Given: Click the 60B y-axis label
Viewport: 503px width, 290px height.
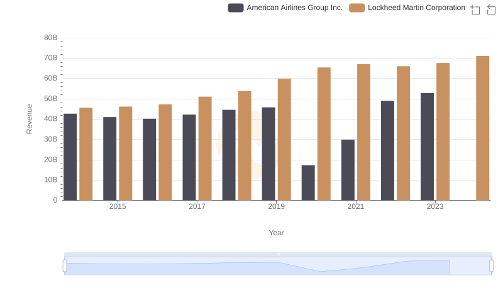Looking at the screenshot, I should (51, 78).
